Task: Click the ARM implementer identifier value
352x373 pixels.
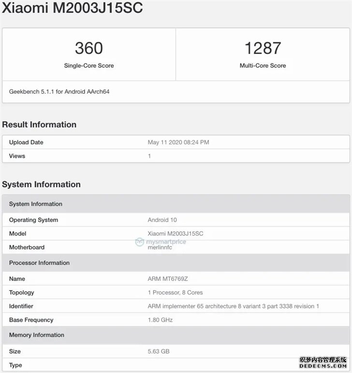Action: pyautogui.click(x=233, y=306)
